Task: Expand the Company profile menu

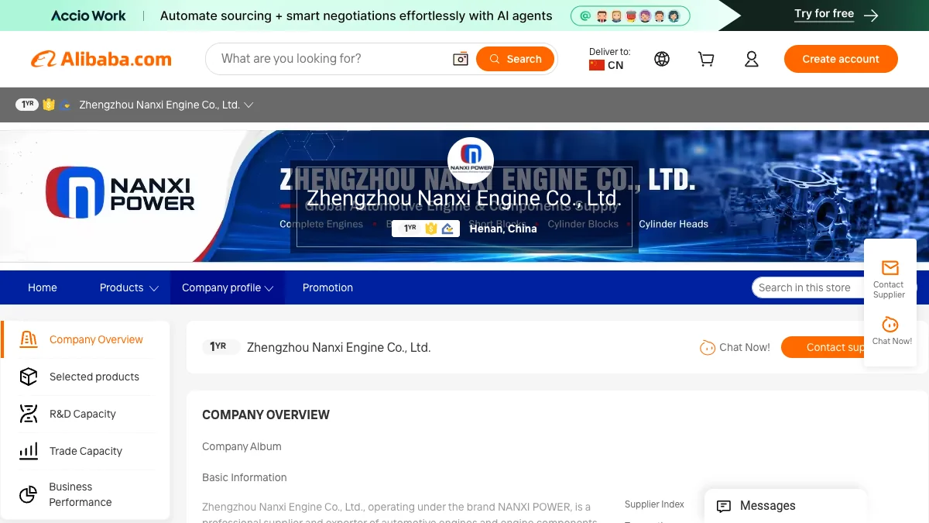Action: pos(228,287)
